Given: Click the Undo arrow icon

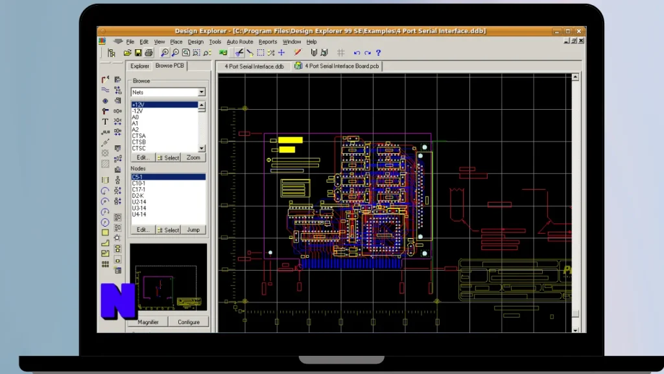Looking at the screenshot, I should tap(357, 53).
